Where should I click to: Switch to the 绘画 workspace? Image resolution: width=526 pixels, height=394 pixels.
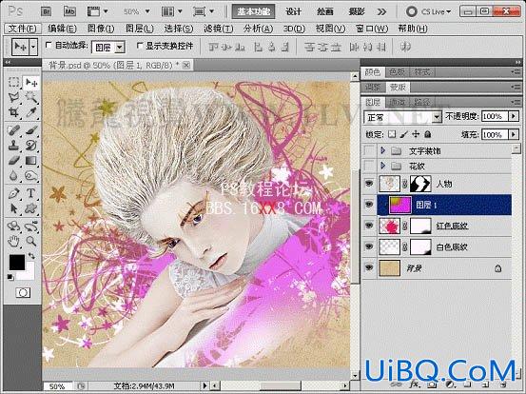pos(325,11)
